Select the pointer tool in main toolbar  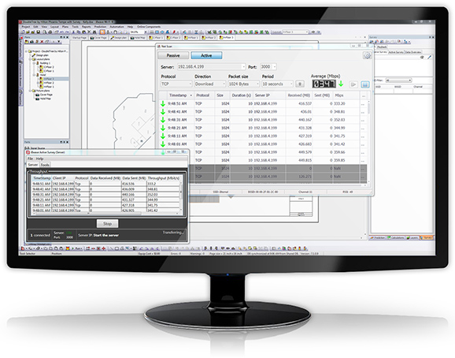pyautogui.click(x=102, y=32)
